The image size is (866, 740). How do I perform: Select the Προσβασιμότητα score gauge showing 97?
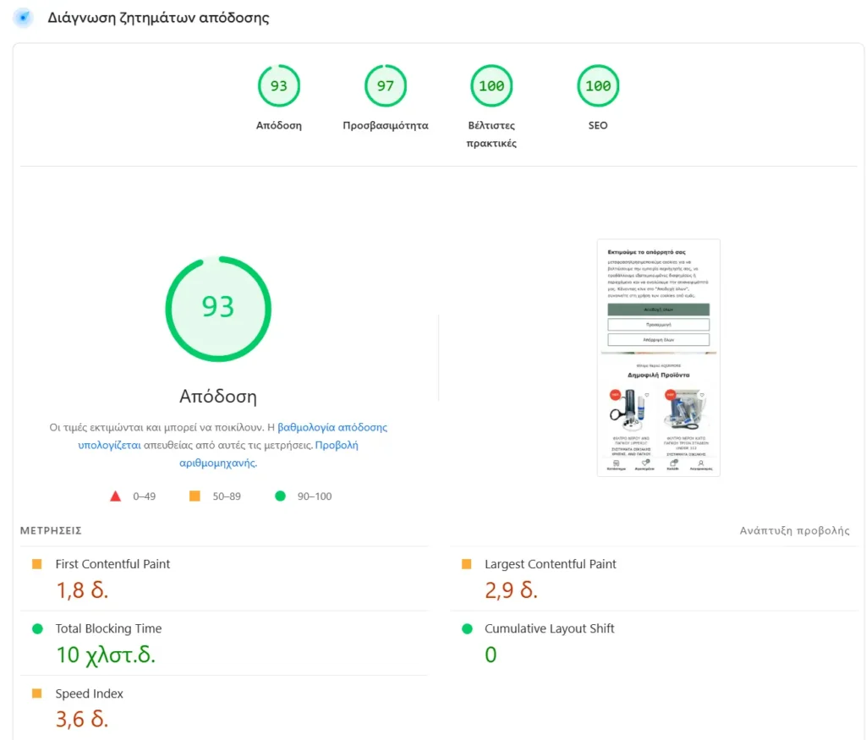[x=386, y=86]
